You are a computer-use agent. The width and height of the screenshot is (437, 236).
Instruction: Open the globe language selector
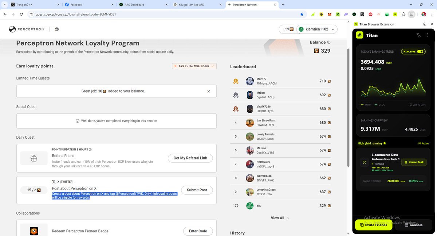click(57, 29)
